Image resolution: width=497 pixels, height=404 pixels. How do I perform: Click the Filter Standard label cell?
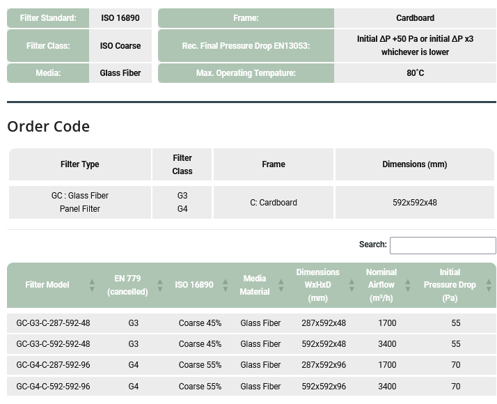pyautogui.click(x=48, y=18)
